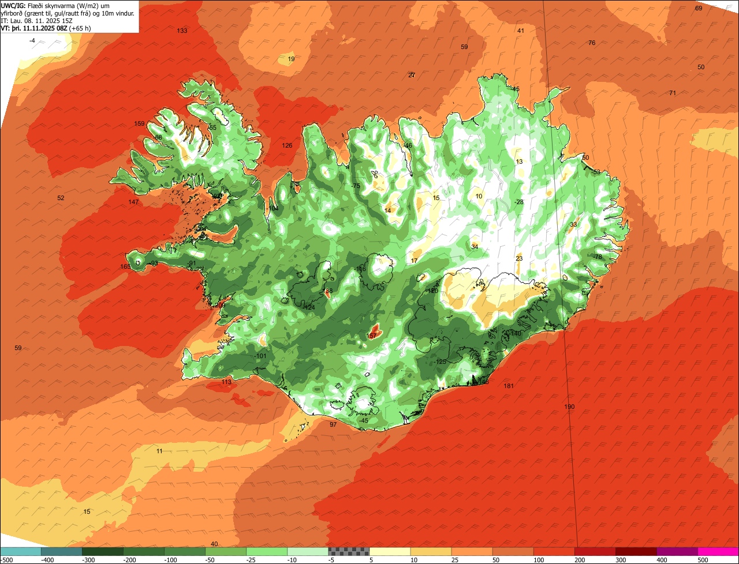Select the value 17 in central Iceland
The image size is (739, 564).
(x=414, y=261)
